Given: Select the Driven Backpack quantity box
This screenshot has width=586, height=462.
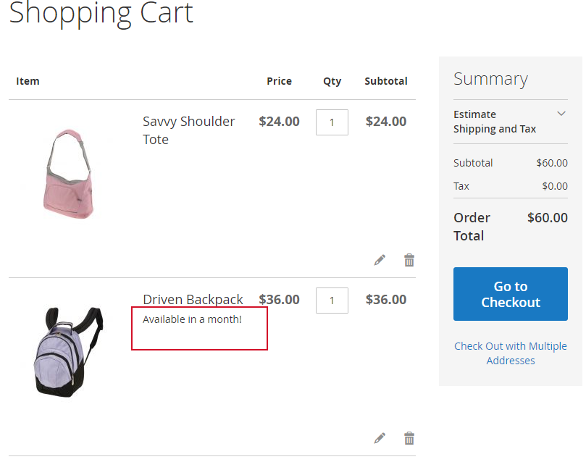Looking at the screenshot, I should tap(332, 301).
